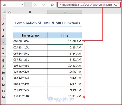Click the Name Box showing C5
The width and height of the screenshot is (122, 105).
click(x=13, y=5)
